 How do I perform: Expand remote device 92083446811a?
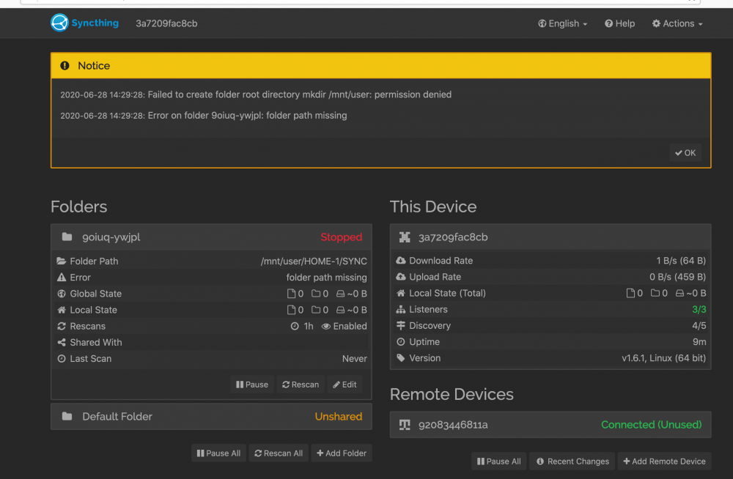(x=550, y=424)
